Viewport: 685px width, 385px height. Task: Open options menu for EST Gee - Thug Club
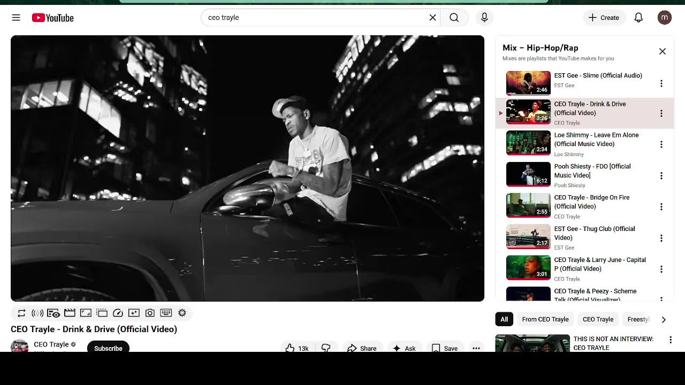[661, 238]
